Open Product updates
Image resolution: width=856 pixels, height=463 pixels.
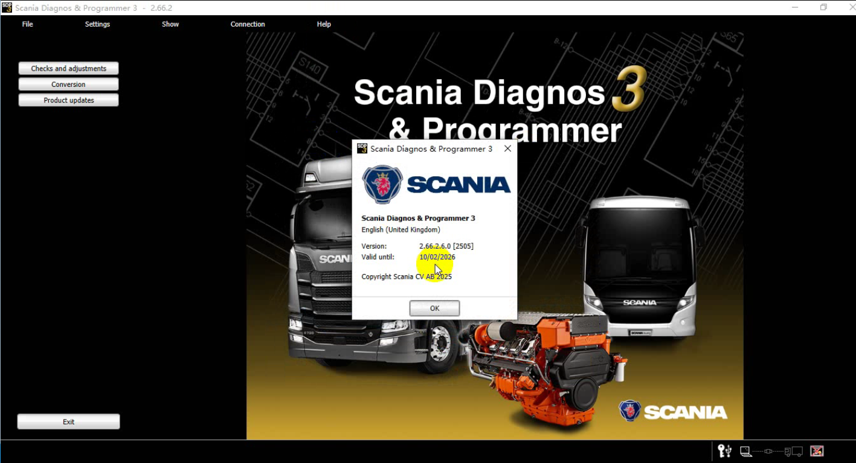point(68,100)
